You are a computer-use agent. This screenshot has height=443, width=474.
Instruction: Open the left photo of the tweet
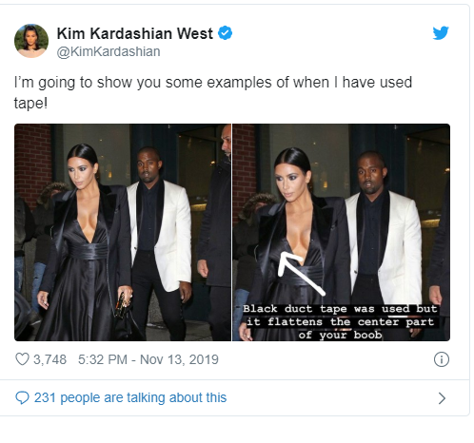point(123,232)
